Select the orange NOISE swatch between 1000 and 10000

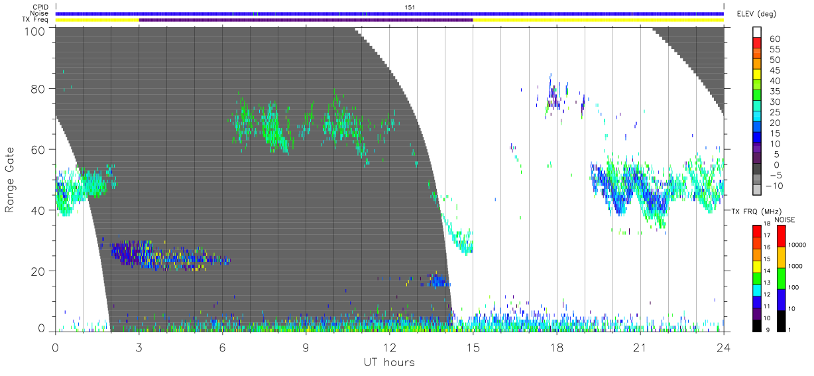click(x=780, y=257)
